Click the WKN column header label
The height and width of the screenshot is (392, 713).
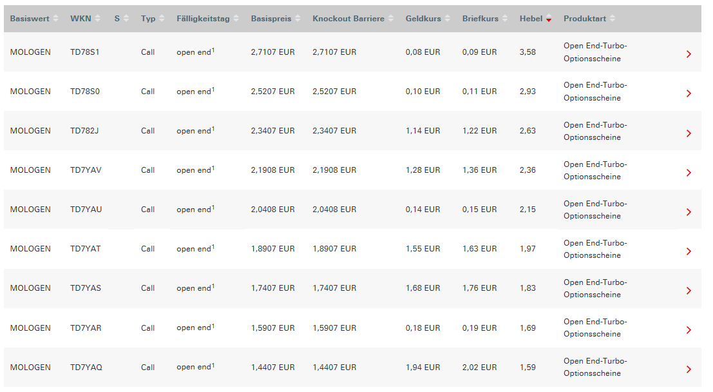pyautogui.click(x=81, y=19)
